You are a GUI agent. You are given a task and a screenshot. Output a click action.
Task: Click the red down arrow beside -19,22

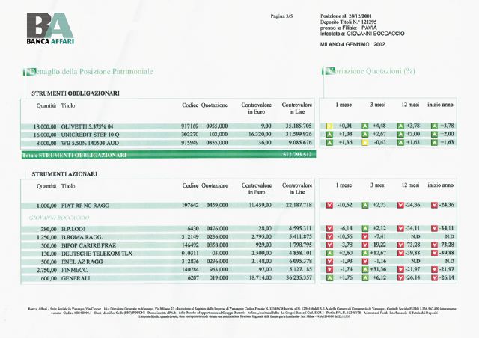click(x=365, y=245)
